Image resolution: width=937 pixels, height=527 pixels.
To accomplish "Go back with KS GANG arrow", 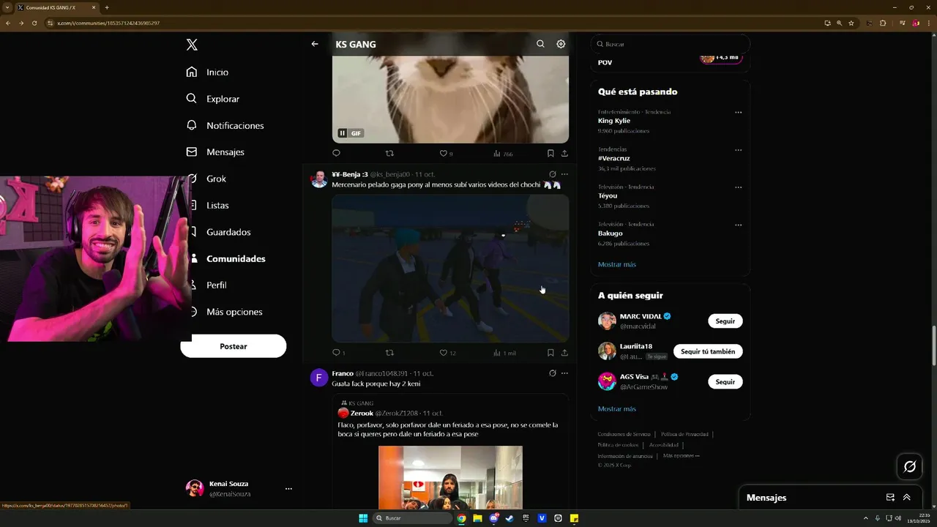I will tap(315, 44).
